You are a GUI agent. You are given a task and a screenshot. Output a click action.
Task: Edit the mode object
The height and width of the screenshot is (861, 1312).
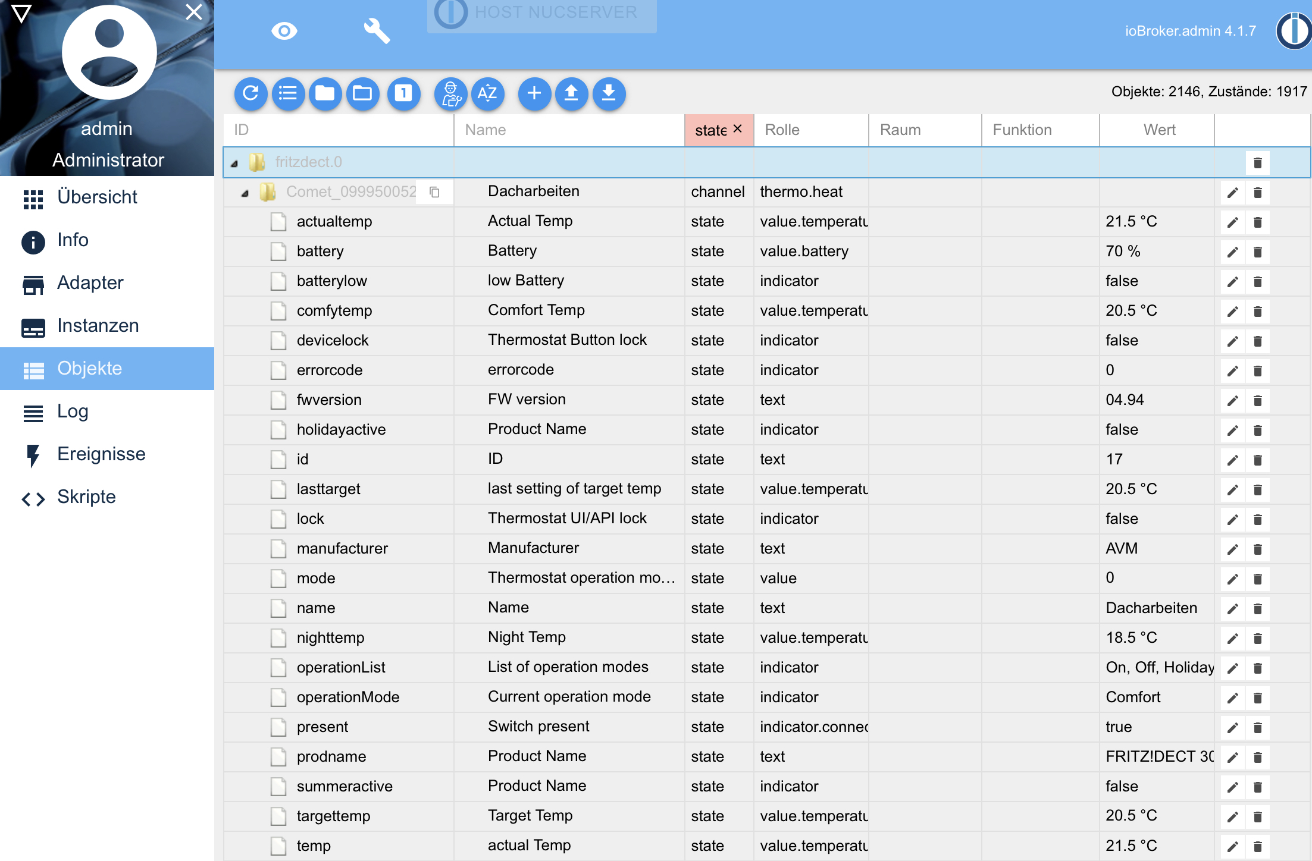click(1232, 579)
